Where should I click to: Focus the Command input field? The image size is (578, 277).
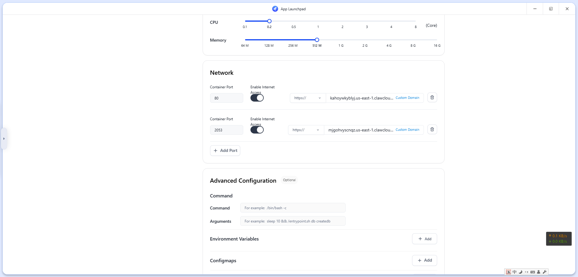[x=293, y=208]
